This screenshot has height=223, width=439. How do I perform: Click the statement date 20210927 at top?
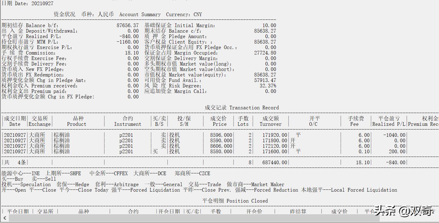[x=42, y=4]
